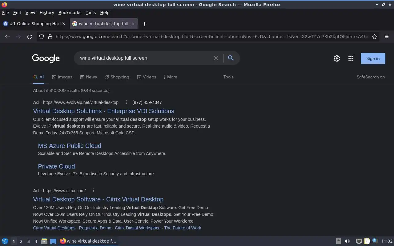This screenshot has width=394, height=246.
Task: Switch to workspace 2
Action: coord(21,241)
